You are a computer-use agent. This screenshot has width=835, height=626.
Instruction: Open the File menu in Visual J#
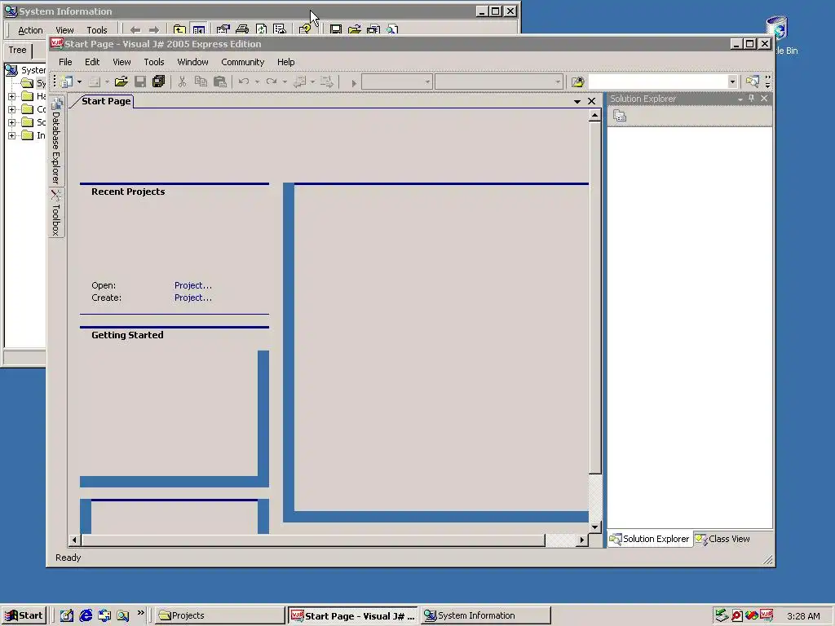(x=65, y=62)
